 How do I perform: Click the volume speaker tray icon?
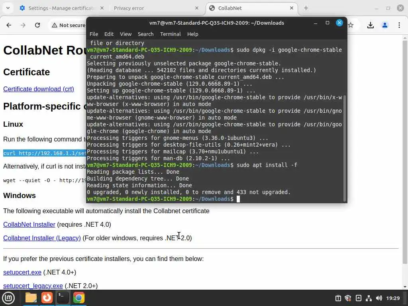(379, 298)
